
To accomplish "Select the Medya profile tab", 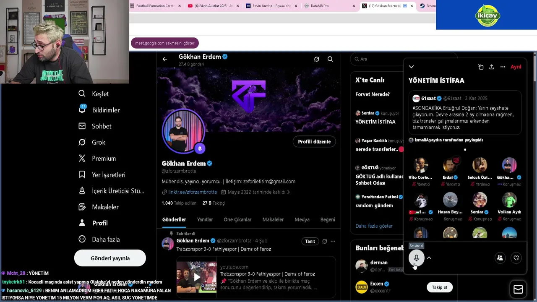I will point(302,219).
